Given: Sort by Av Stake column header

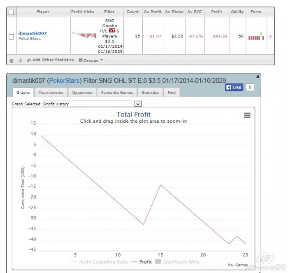Looking at the screenshot, I should (174, 12).
